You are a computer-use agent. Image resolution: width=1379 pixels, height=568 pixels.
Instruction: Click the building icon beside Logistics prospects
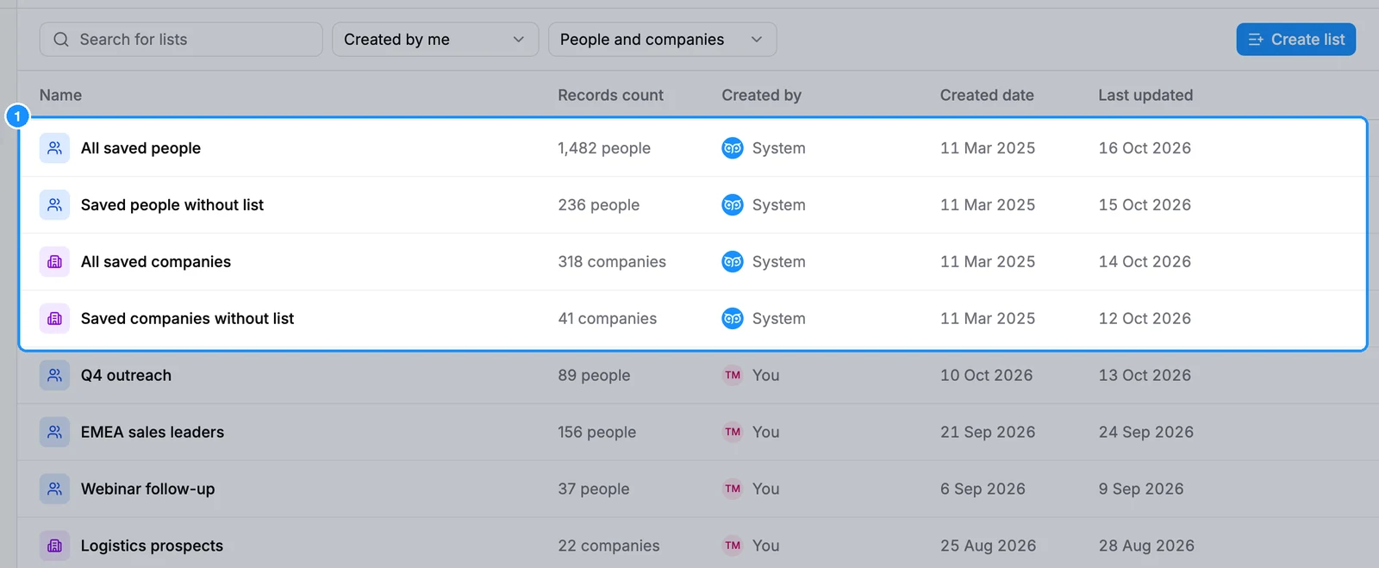point(54,546)
